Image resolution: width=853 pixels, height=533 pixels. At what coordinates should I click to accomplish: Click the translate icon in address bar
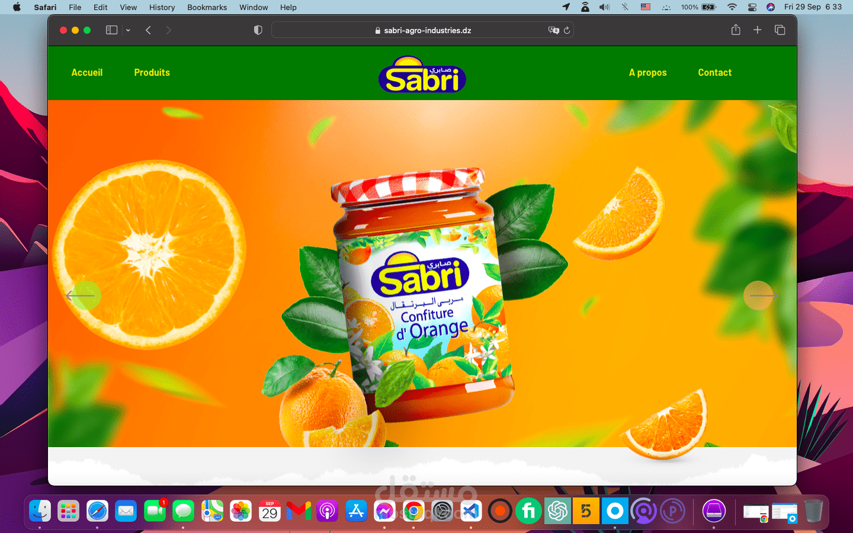(x=553, y=30)
